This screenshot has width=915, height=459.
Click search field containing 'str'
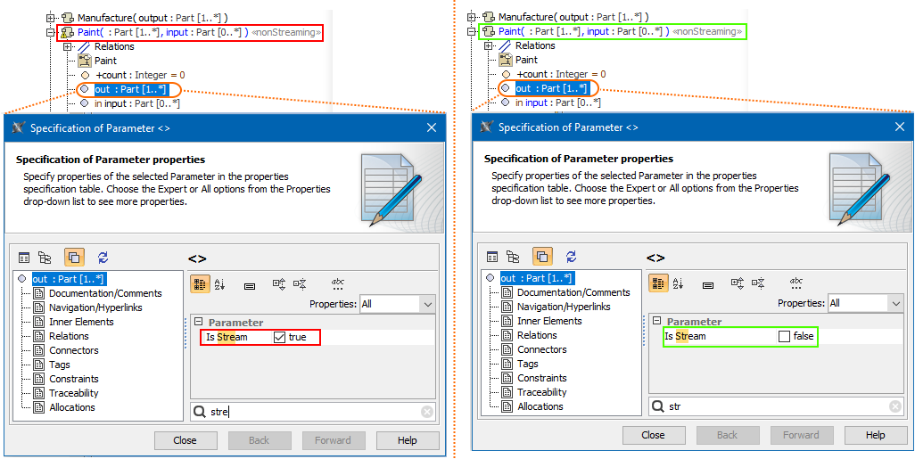[776, 406]
